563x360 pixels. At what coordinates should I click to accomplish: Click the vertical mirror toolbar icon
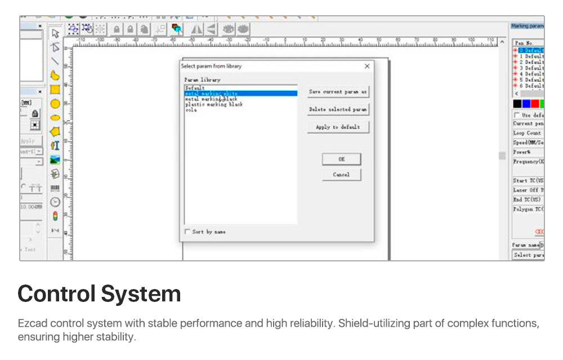pyautogui.click(x=212, y=29)
